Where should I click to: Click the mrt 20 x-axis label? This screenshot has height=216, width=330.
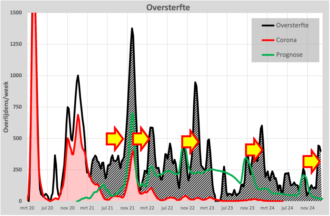27,208
